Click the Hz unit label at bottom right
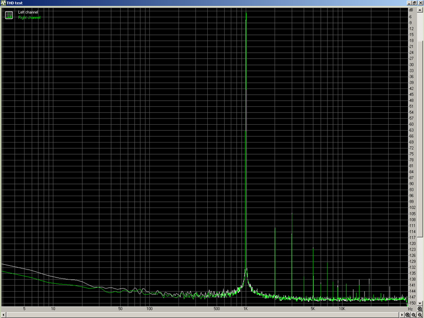Image resolution: width=424 pixels, height=318 pixels. pyautogui.click(x=410, y=309)
